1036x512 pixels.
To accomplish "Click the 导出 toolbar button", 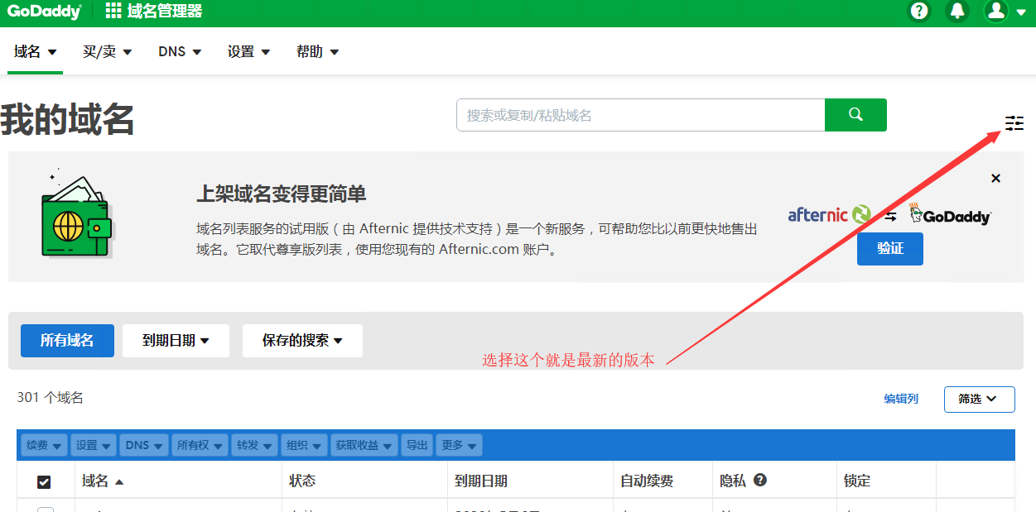I will coord(418,445).
